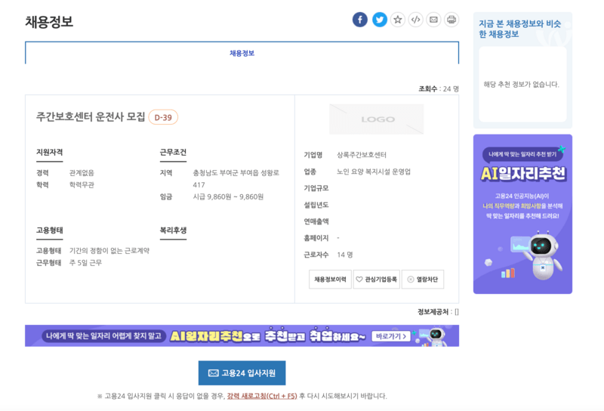
Task: Open 채용정보이력 history button
Action: click(330, 279)
